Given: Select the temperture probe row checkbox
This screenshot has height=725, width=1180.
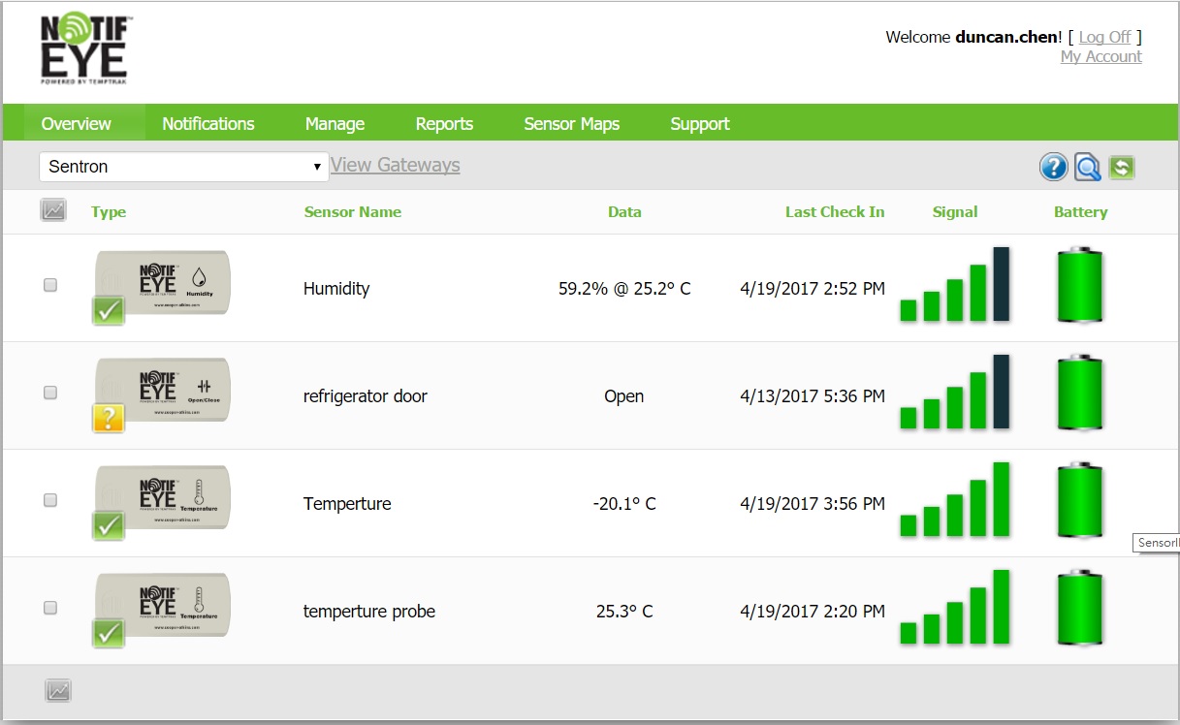Looking at the screenshot, I should tap(50, 608).
